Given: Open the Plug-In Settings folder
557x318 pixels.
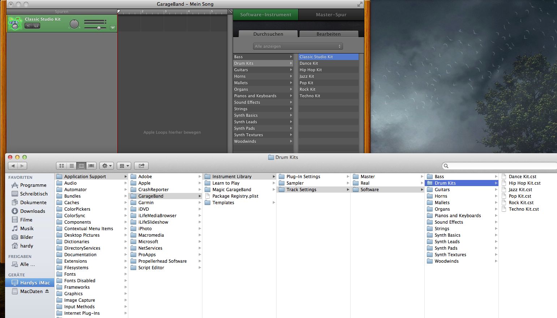Looking at the screenshot, I should tap(314, 177).
